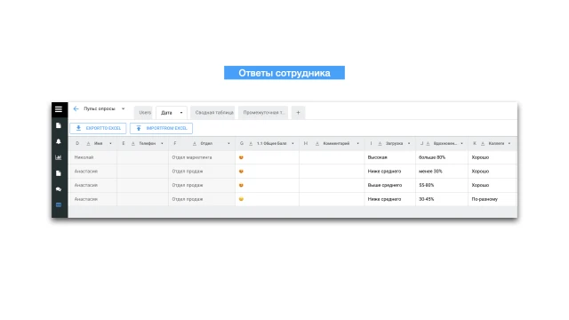Select the По-разному cell

click(493, 199)
